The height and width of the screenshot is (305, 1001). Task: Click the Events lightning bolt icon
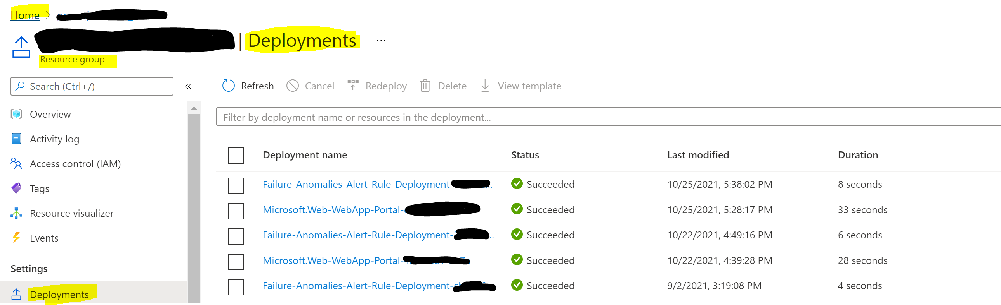16,238
